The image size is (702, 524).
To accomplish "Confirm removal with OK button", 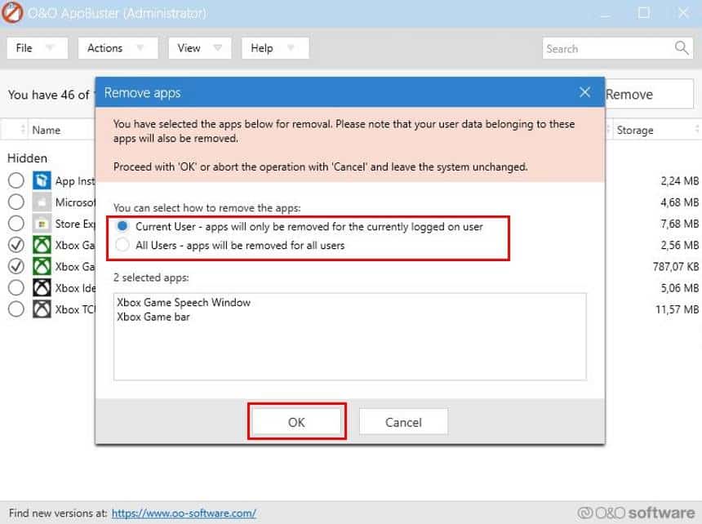I will (296, 421).
